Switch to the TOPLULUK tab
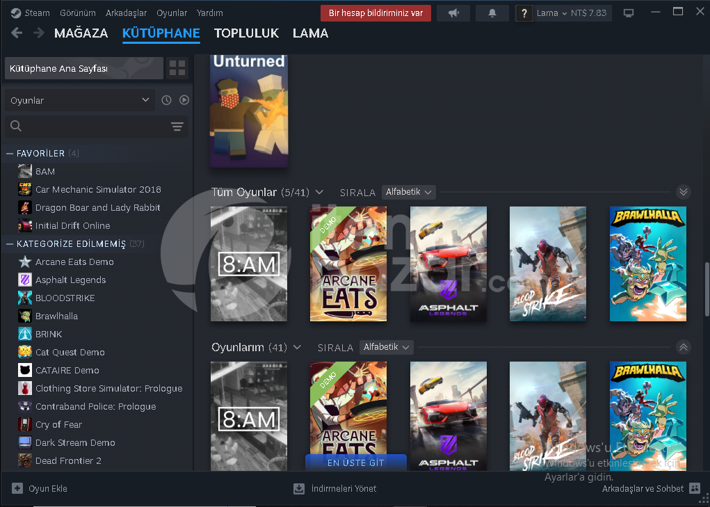The image size is (710, 507). [246, 33]
